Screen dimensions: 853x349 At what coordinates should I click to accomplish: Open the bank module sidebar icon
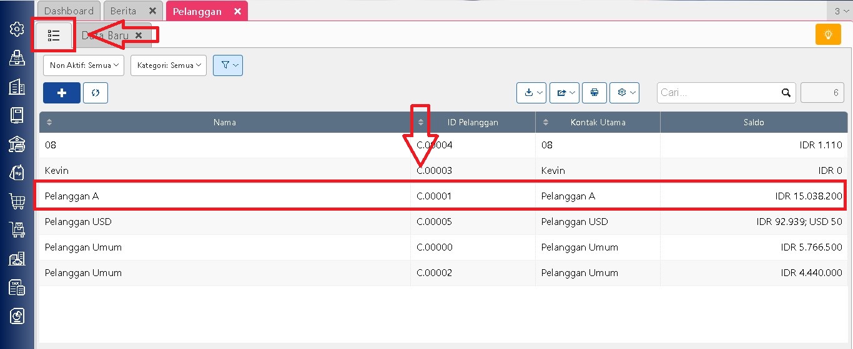pyautogui.click(x=17, y=144)
